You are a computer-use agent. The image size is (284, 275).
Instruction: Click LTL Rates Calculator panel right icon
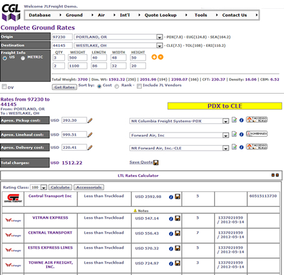tap(277, 175)
